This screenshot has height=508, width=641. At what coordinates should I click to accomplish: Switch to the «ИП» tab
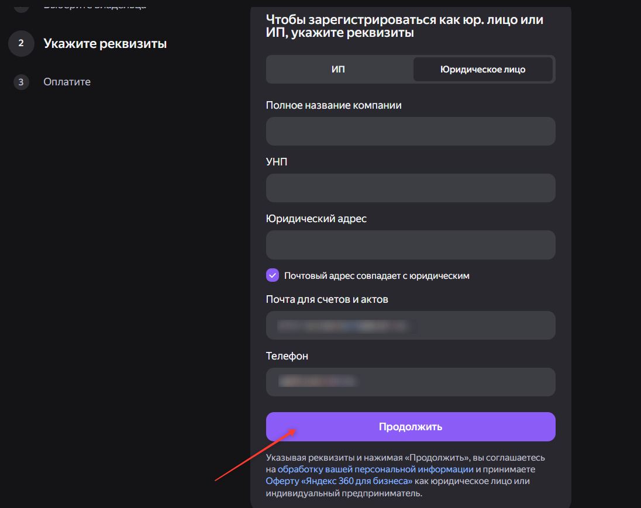click(338, 69)
